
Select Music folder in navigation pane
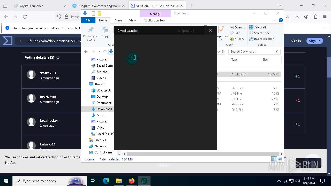click(x=98, y=115)
